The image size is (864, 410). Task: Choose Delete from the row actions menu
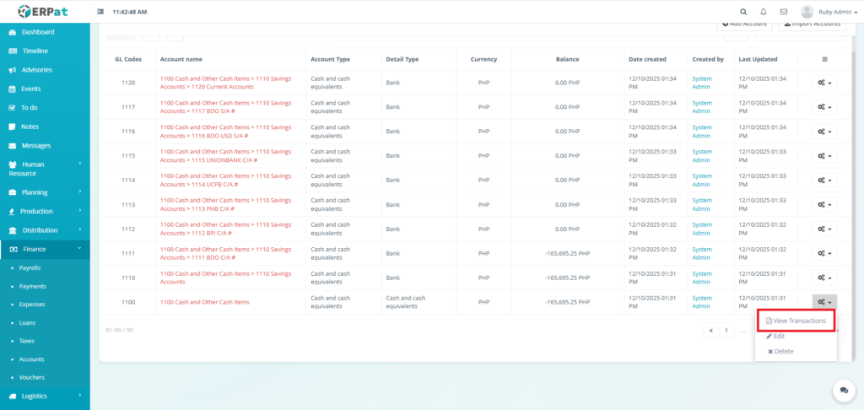click(780, 351)
